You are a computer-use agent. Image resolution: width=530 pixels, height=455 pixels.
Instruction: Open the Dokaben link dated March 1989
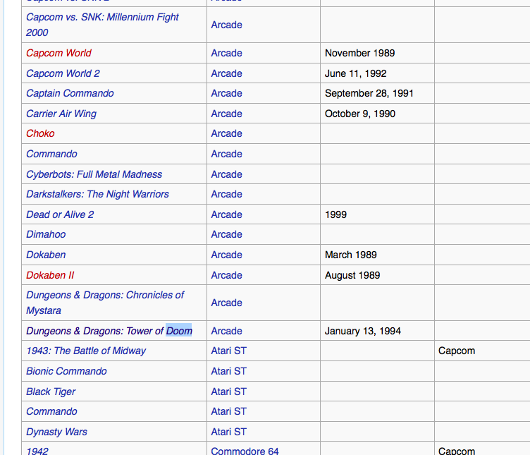coord(46,255)
